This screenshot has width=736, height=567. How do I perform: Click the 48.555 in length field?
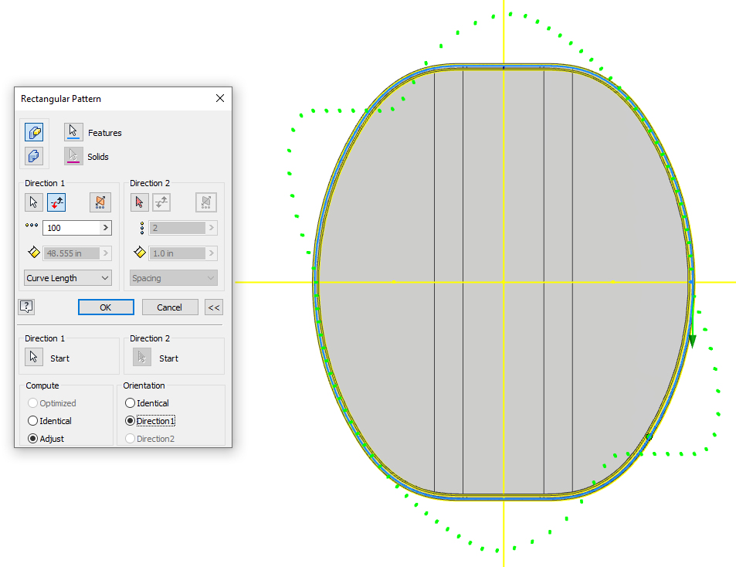coord(71,253)
